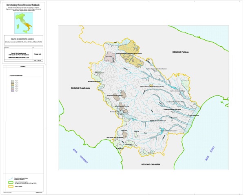
Task: Click the LEGENDA header
Action: [23, 66]
